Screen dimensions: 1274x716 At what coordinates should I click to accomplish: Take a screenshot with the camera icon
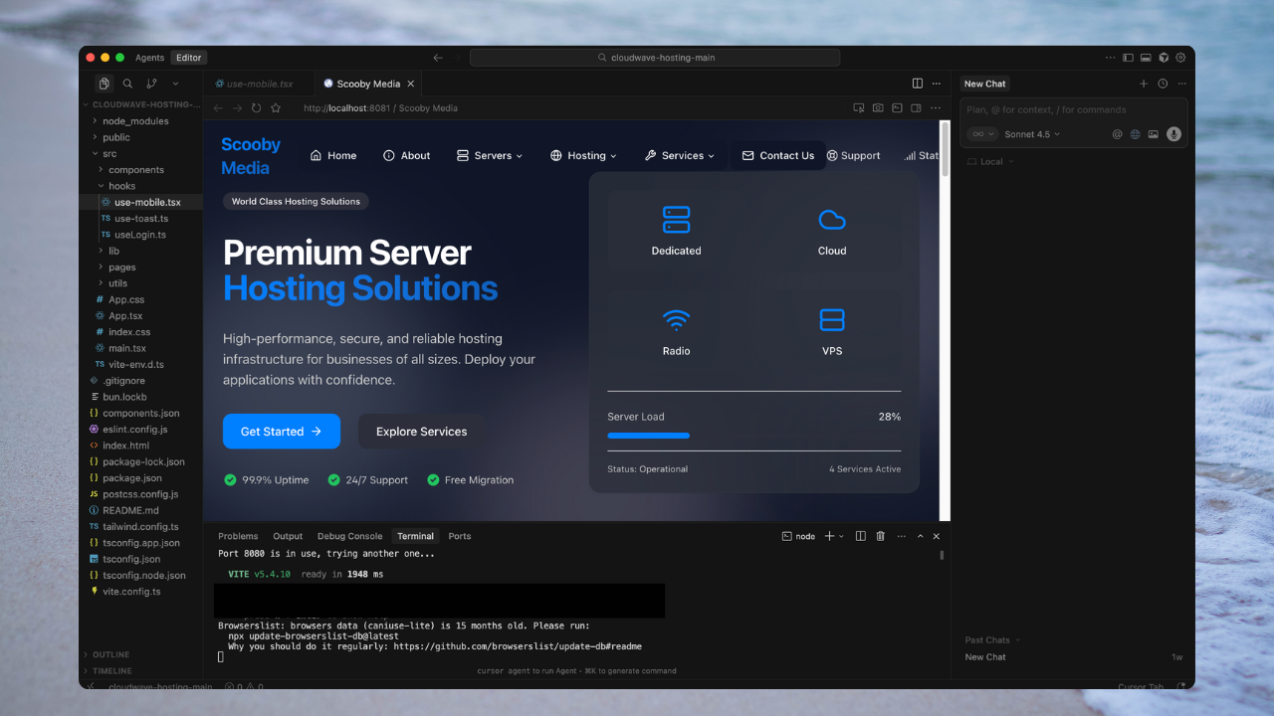tap(878, 107)
